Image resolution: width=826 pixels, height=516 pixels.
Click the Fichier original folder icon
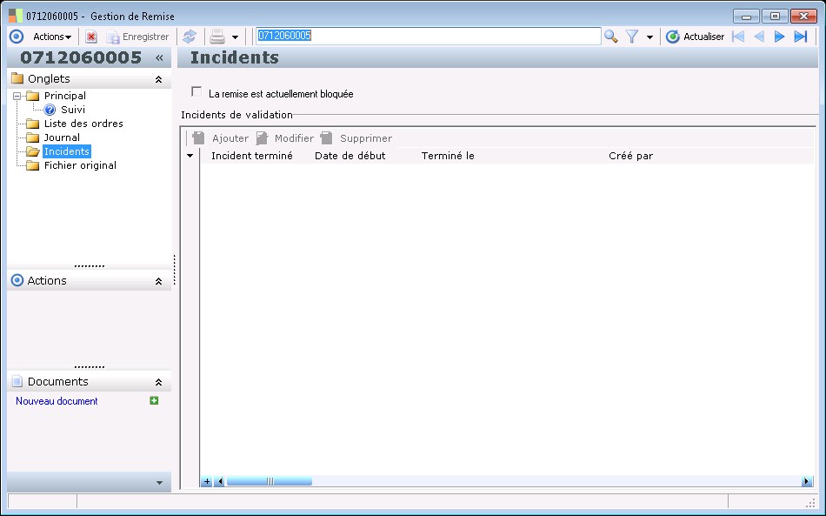[x=33, y=165]
